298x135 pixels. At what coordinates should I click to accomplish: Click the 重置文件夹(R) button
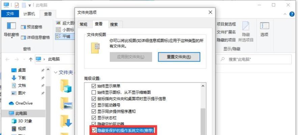[x=179, y=57]
